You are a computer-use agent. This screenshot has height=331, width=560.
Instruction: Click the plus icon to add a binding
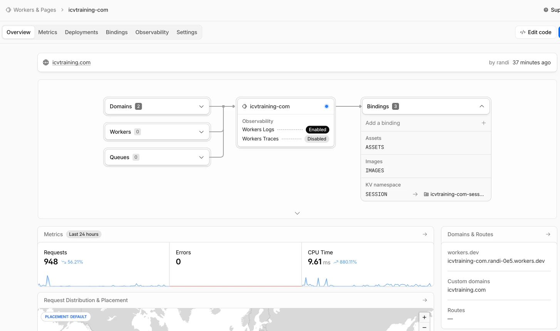[x=483, y=123]
